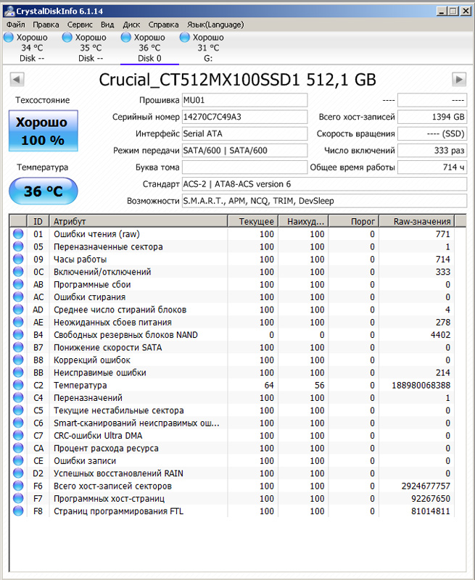This screenshot has width=475, height=580.
Task: Select the Disk 0 tab at 36 °C
Action: pyautogui.click(x=149, y=48)
